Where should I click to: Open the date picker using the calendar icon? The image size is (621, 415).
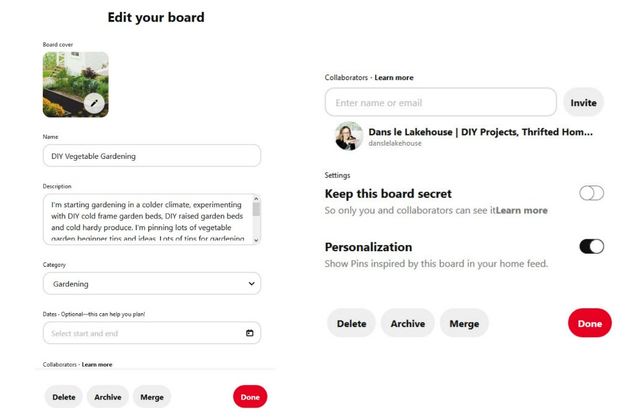click(x=249, y=332)
